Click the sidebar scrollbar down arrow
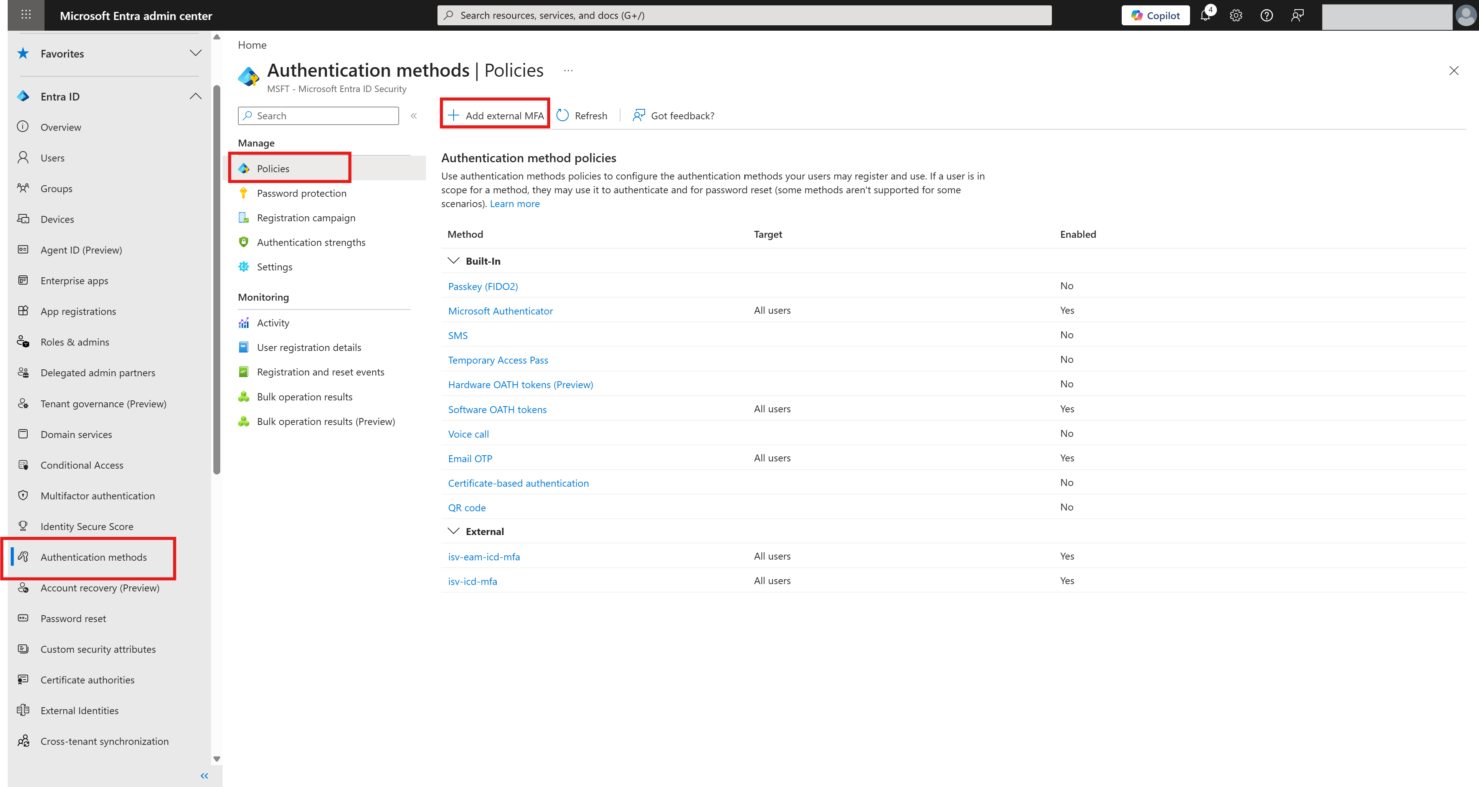This screenshot has height=787, width=1479. (x=216, y=759)
